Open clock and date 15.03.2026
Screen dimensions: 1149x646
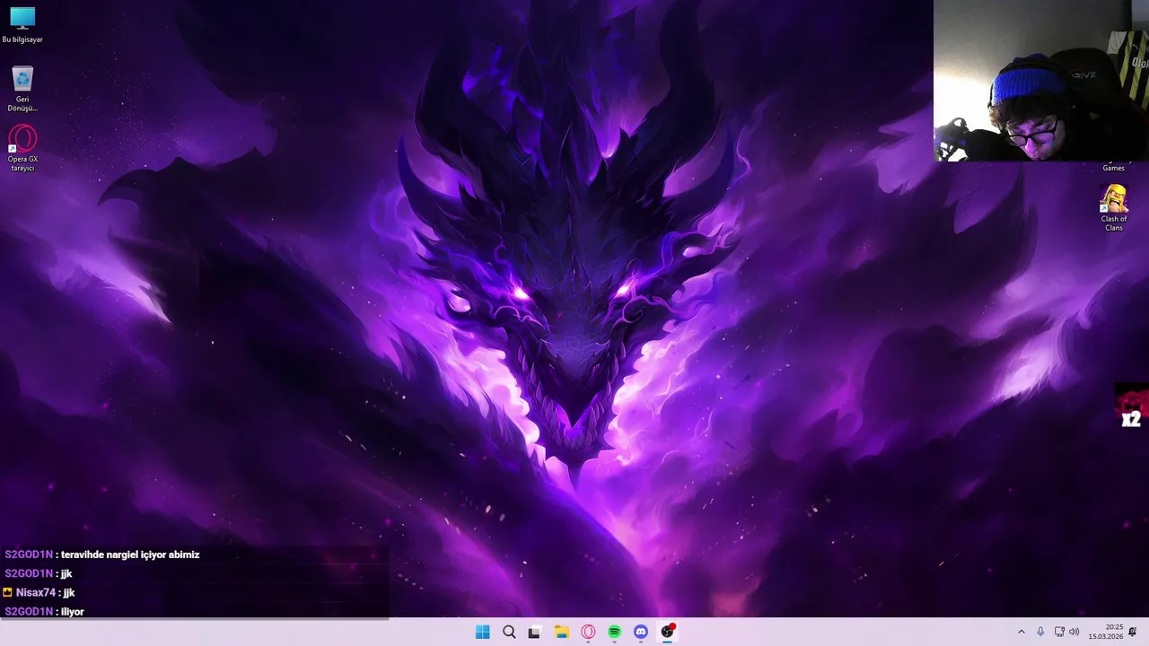click(1106, 632)
